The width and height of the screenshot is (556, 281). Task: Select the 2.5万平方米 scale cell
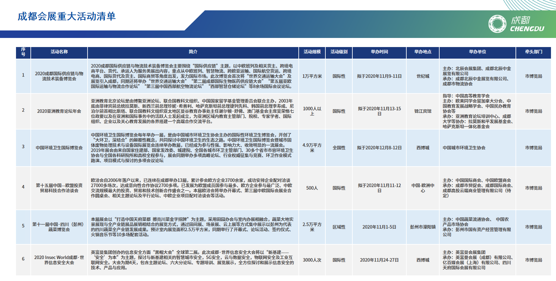[312, 227]
